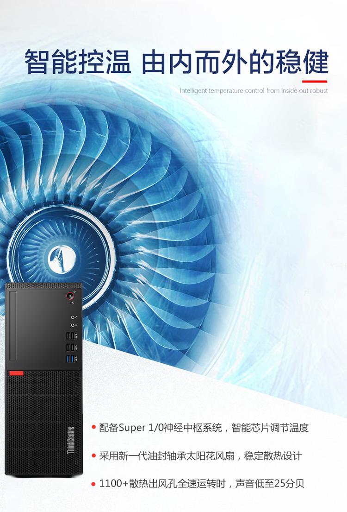Click the headline text 由内而外的稳健

(x=235, y=61)
